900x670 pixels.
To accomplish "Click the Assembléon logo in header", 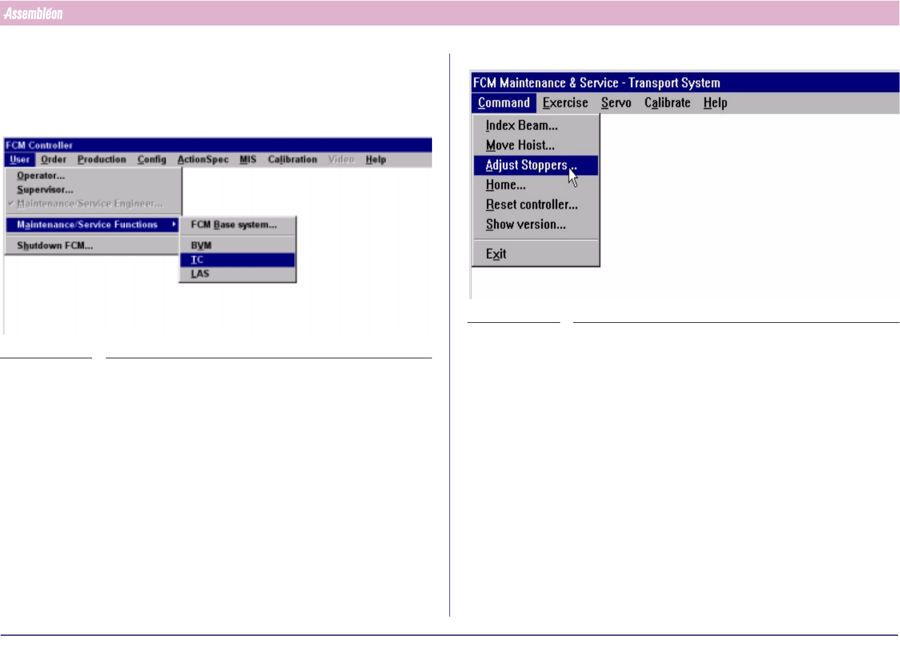I will click(x=33, y=14).
